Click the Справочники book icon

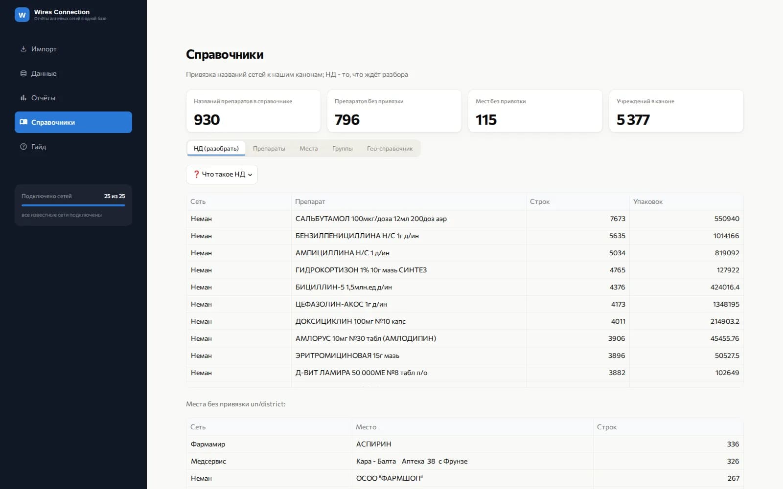[23, 122]
